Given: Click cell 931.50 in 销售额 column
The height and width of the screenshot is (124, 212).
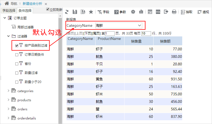Looking at the screenshot, I should (x=168, y=79).
